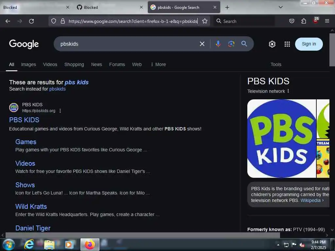Open the Wild Kratts sitelink
The height and width of the screenshot is (251, 335).
click(x=31, y=207)
